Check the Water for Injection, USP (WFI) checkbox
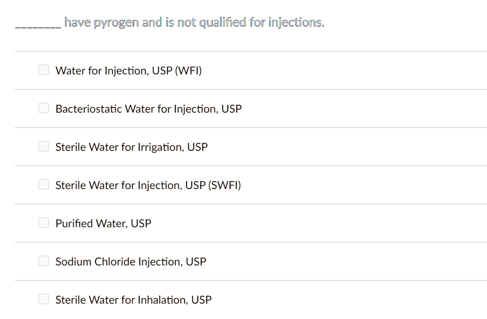This screenshot has height=319, width=487. [x=43, y=70]
